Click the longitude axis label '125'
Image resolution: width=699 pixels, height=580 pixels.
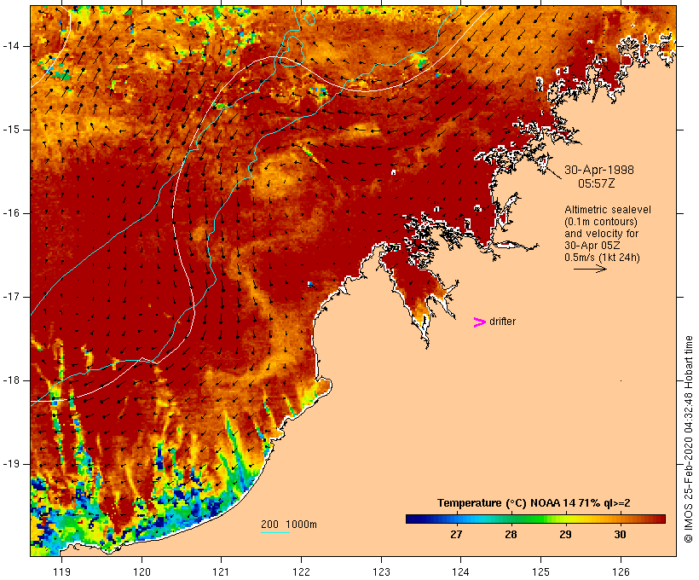click(540, 571)
